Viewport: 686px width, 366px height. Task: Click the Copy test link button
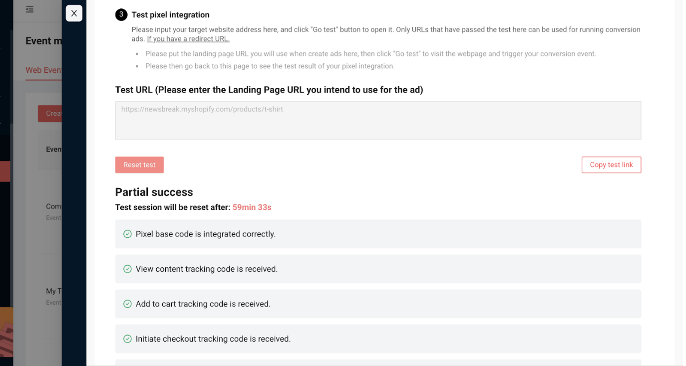tap(611, 165)
